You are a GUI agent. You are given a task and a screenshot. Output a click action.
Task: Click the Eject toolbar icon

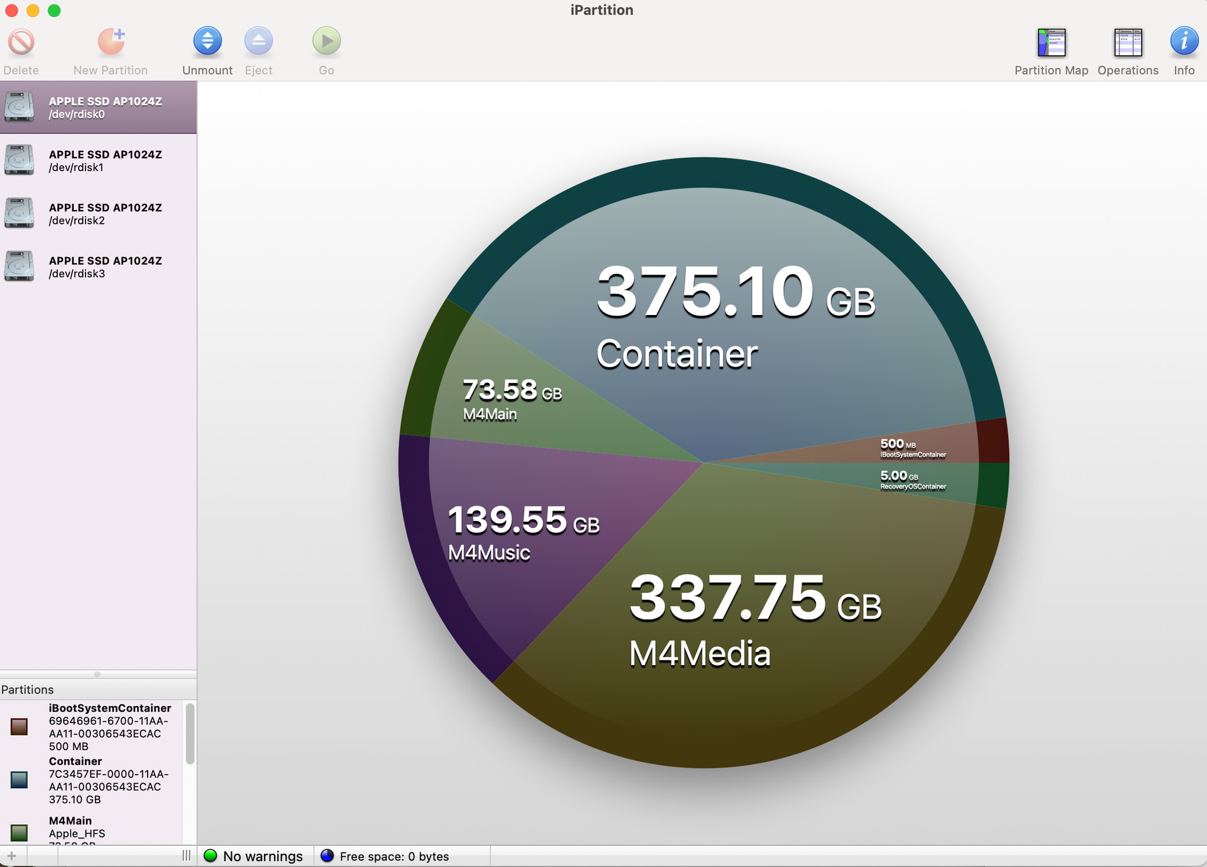coord(258,42)
